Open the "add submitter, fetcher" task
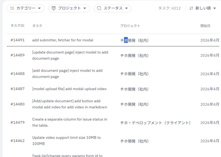The width and height of the screenshot is (221, 157). [x=63, y=40]
